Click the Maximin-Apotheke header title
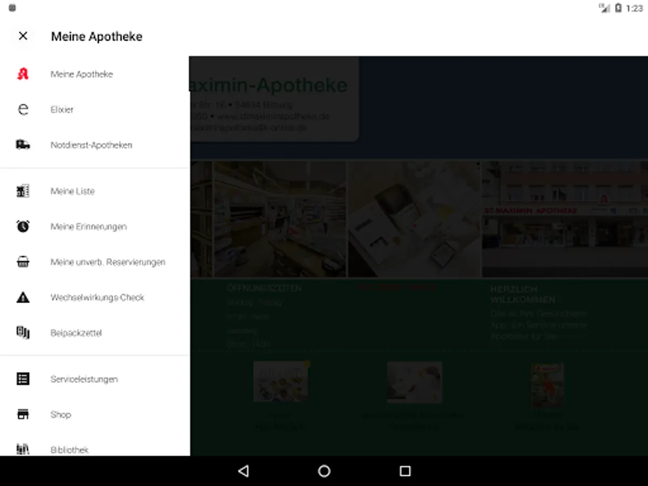The height and width of the screenshot is (486, 648). click(268, 85)
